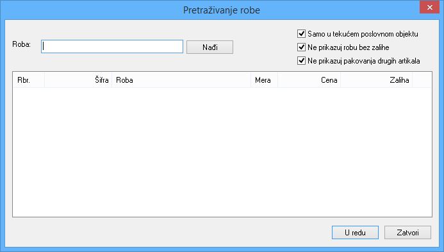
Task: Sort by the Roba column header
Action: click(181, 80)
